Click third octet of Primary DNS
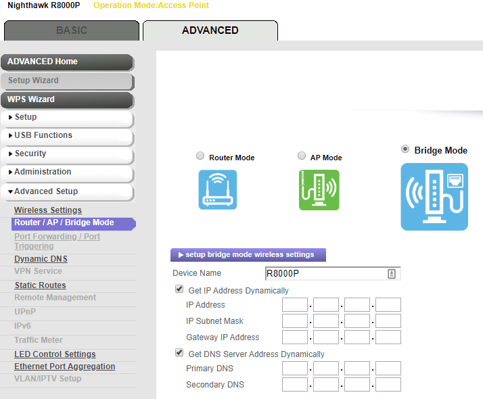This screenshot has height=399, width=483. pos(357,369)
